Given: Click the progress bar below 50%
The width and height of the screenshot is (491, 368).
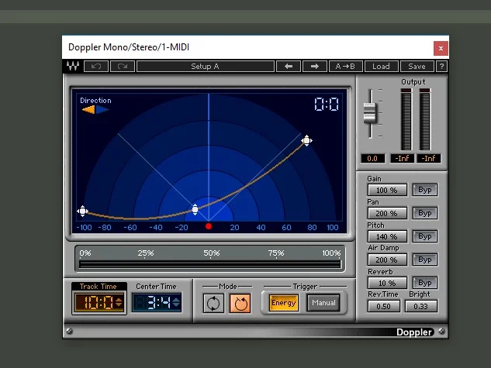Looking at the screenshot, I should (x=209, y=264).
